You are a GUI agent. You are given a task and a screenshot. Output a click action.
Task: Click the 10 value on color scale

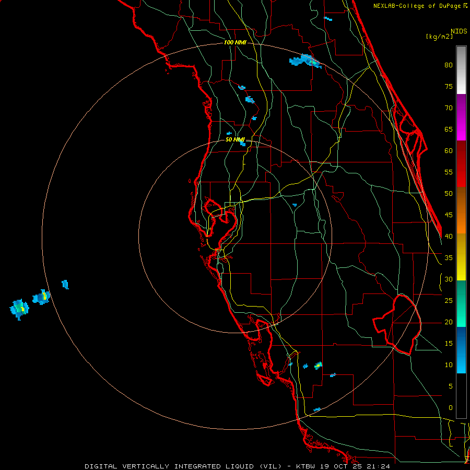coord(449,365)
